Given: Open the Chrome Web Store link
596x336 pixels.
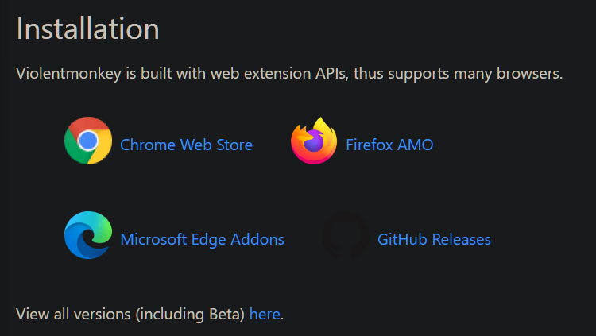Looking at the screenshot, I should (x=186, y=145).
